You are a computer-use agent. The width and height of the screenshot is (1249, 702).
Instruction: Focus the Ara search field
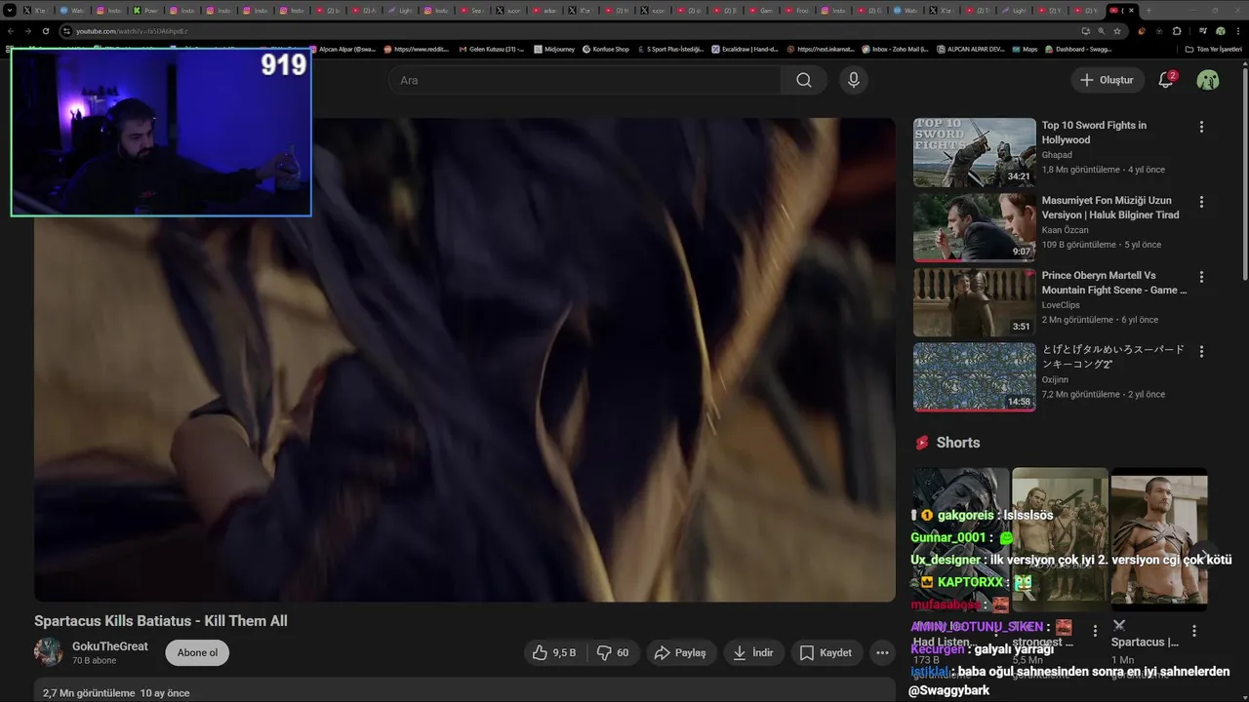585,80
